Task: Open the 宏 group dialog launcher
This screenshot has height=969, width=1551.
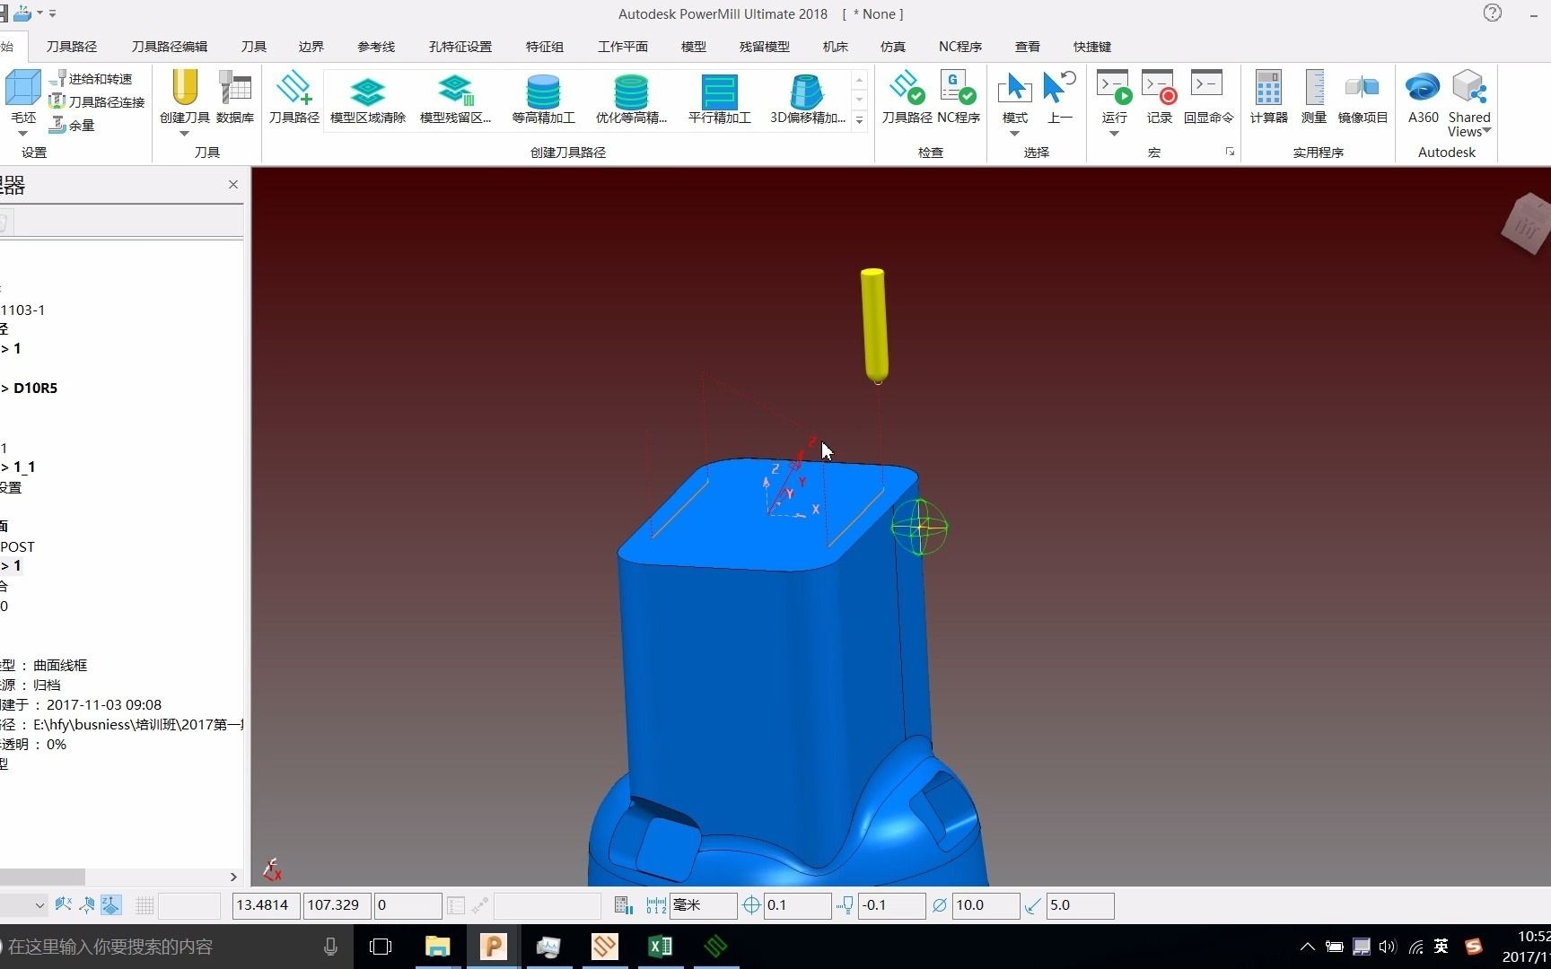Action: [x=1230, y=153]
